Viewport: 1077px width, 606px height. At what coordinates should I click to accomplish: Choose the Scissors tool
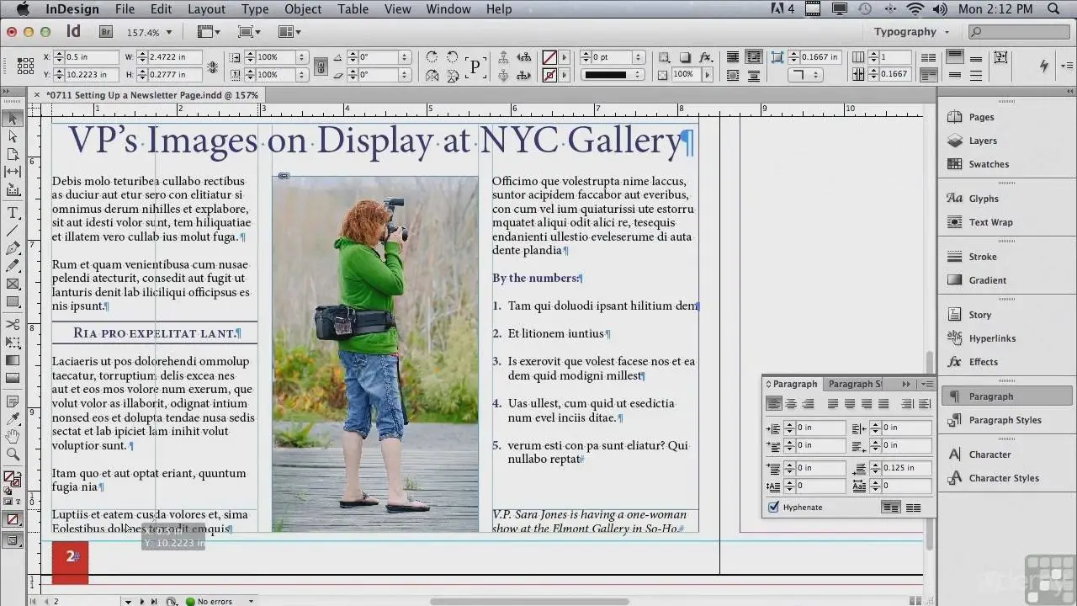[x=13, y=324]
